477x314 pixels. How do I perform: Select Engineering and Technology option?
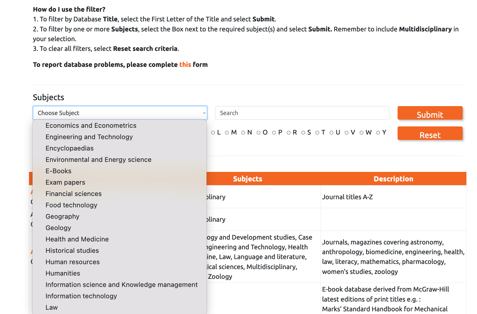click(120, 137)
